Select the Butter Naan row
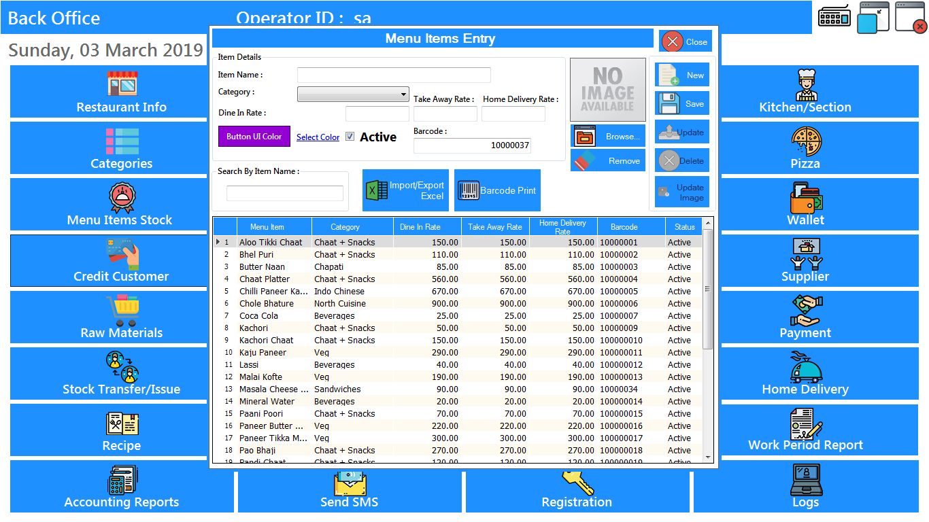The width and height of the screenshot is (929, 522). pyautogui.click(x=458, y=266)
